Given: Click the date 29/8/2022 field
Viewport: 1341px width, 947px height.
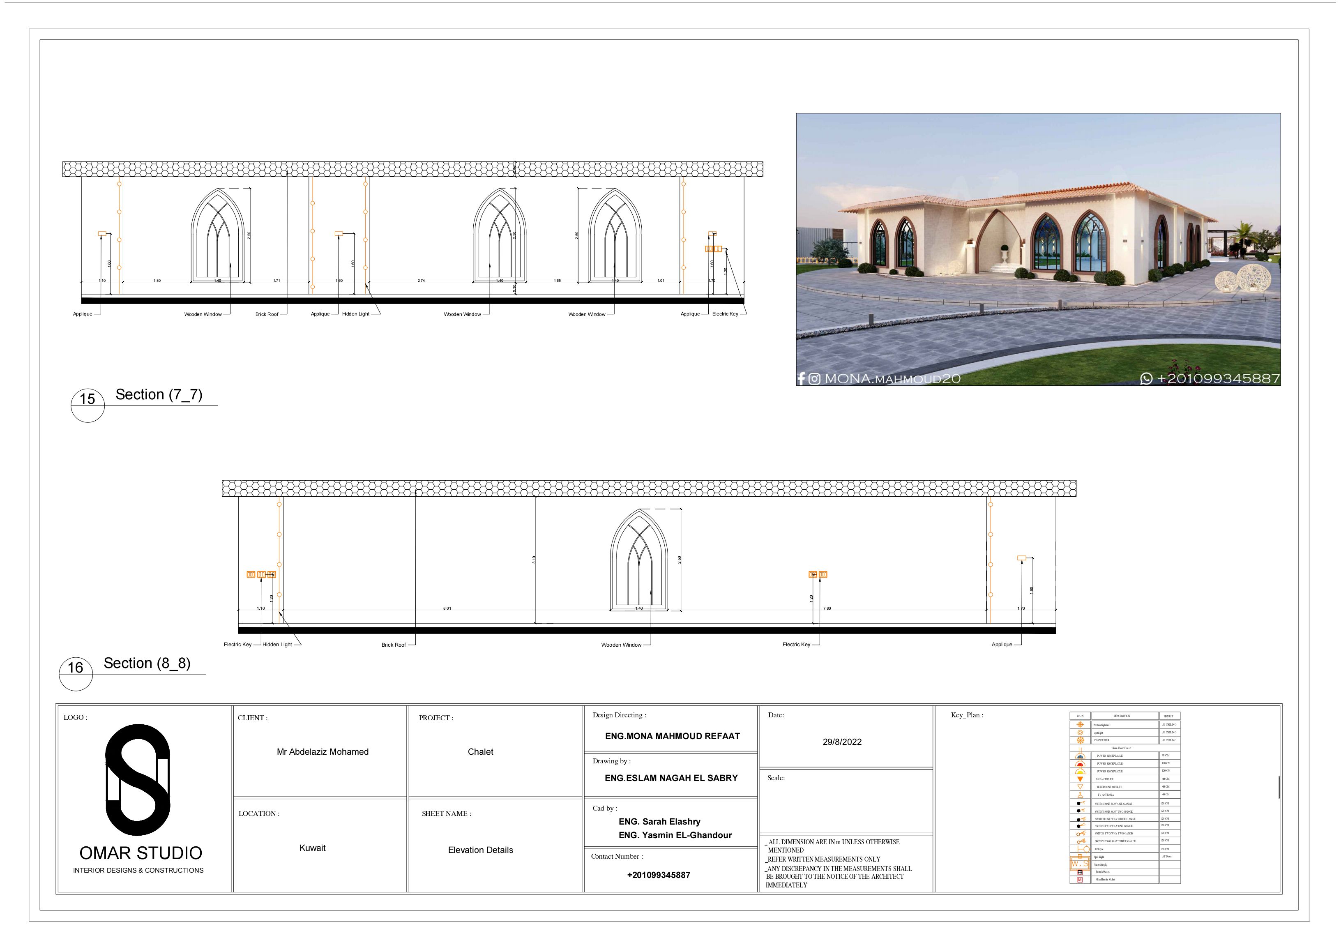Looking at the screenshot, I should click(x=842, y=742).
